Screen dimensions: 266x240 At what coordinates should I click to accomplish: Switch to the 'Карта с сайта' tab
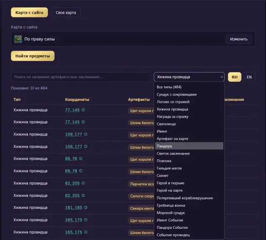(x=30, y=12)
